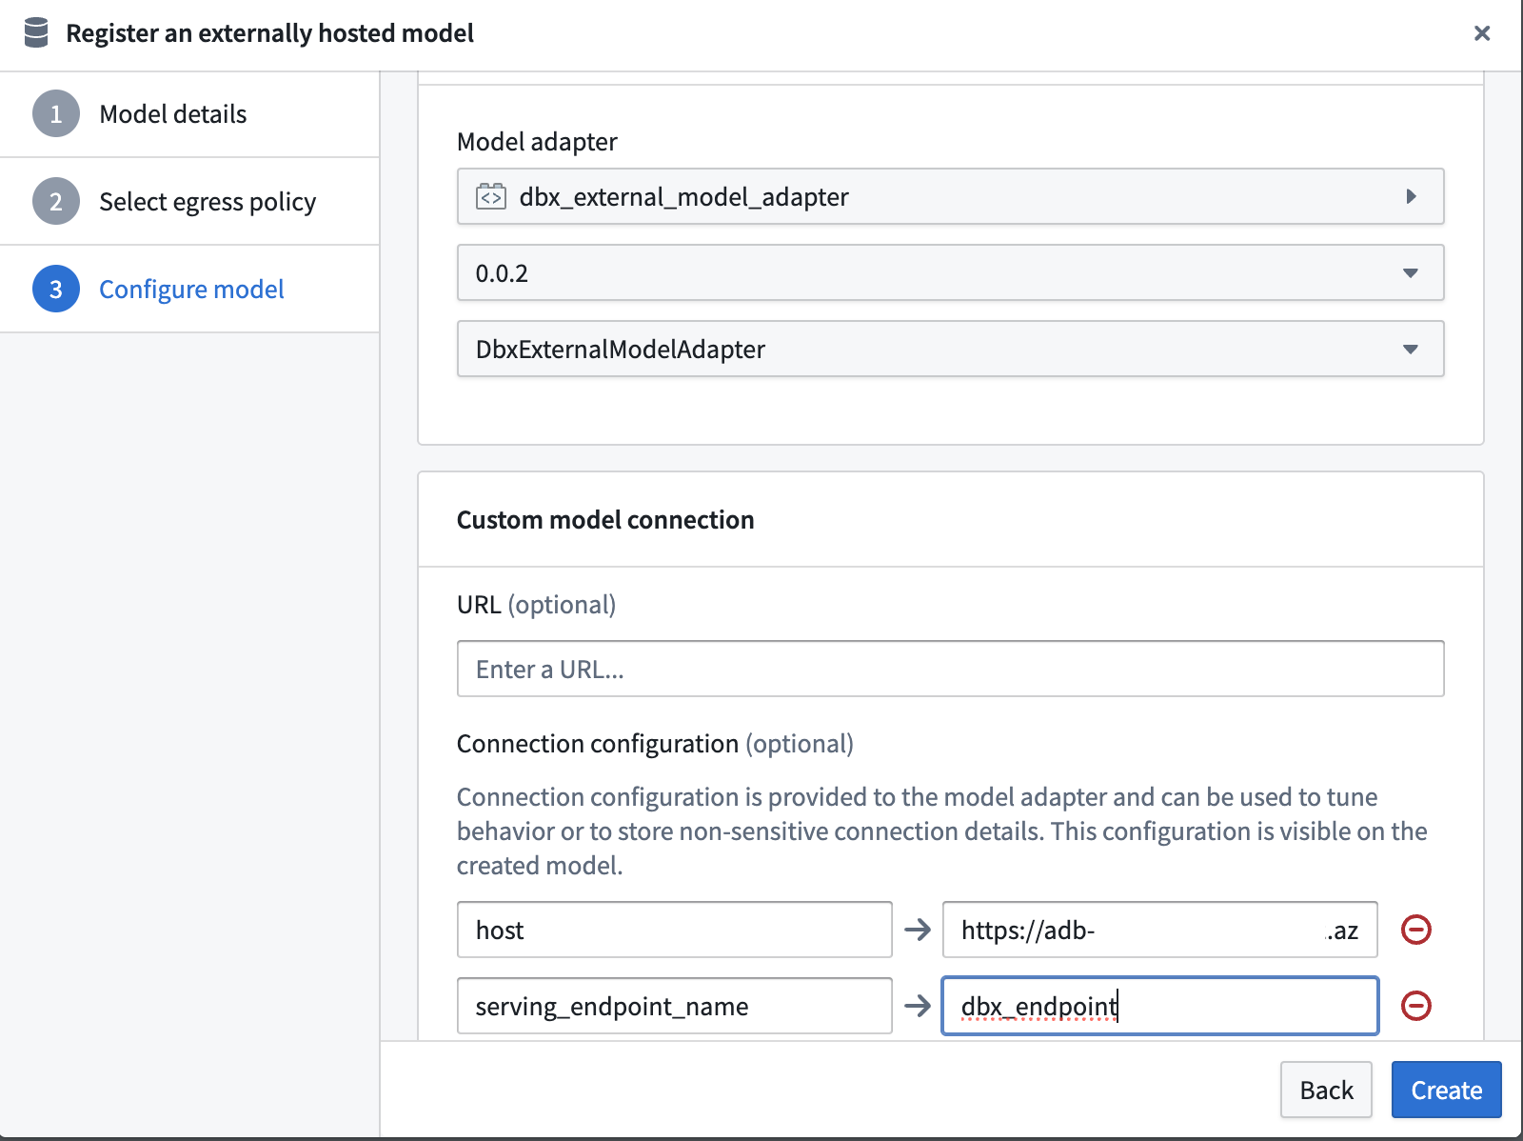Close the Register externally hosted model dialog
The width and height of the screenshot is (1523, 1141).
(1482, 33)
